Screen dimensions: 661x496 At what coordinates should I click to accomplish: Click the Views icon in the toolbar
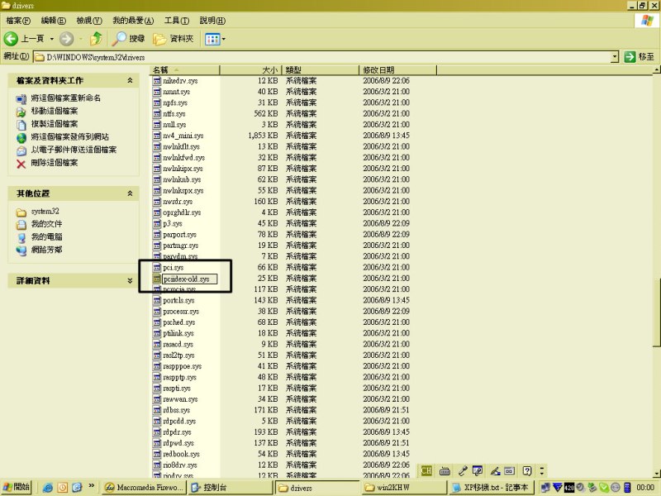click(x=212, y=39)
